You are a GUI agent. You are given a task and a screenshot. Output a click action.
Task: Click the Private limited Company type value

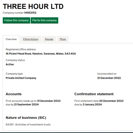click(x=21, y=78)
